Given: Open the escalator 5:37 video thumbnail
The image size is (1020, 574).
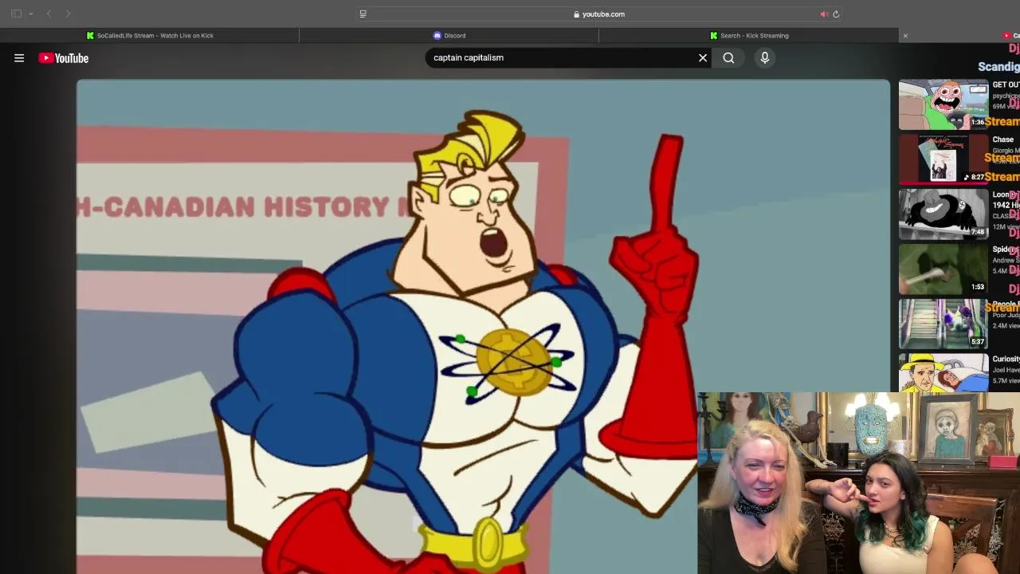Looking at the screenshot, I should pos(943,324).
